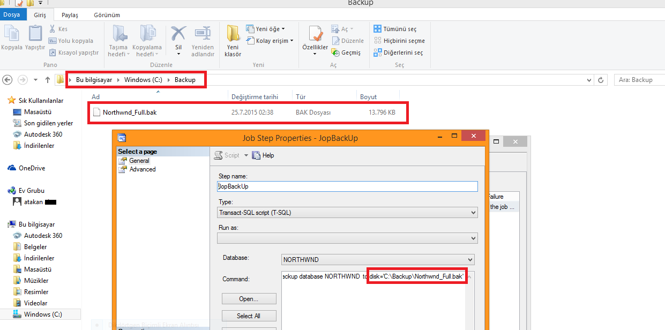This screenshot has height=330, width=665.
Task: Open the Özellikler properties icon
Action: click(x=315, y=34)
